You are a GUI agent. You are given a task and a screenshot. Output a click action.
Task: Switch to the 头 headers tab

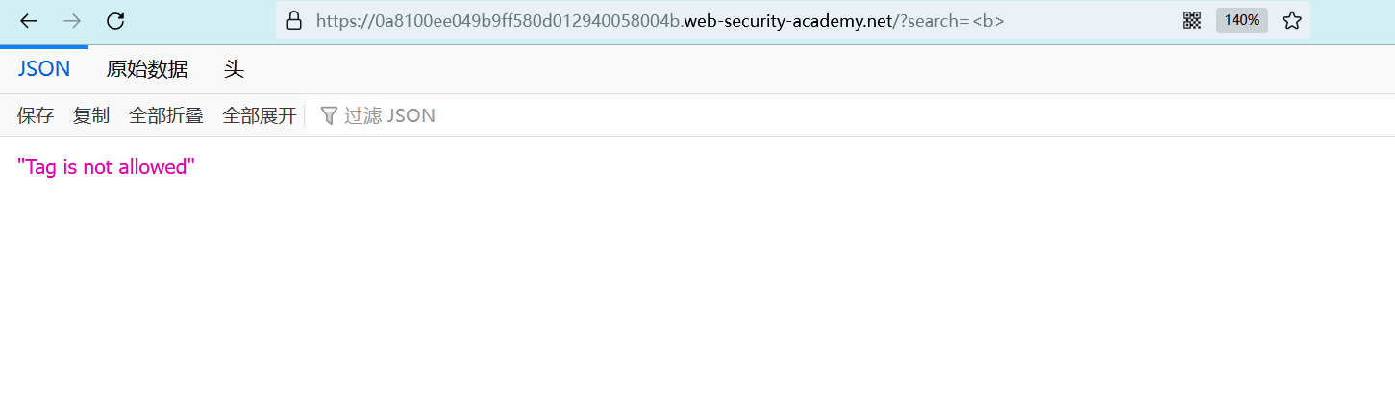pyautogui.click(x=234, y=69)
